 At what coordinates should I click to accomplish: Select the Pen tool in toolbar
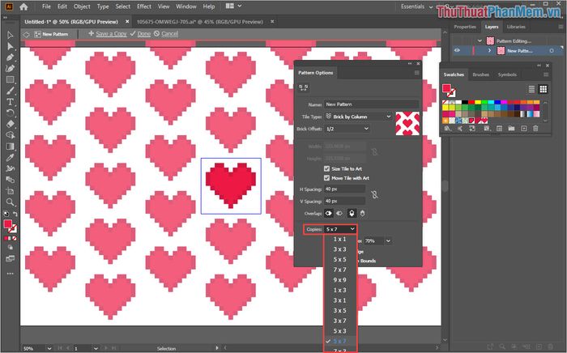10,57
